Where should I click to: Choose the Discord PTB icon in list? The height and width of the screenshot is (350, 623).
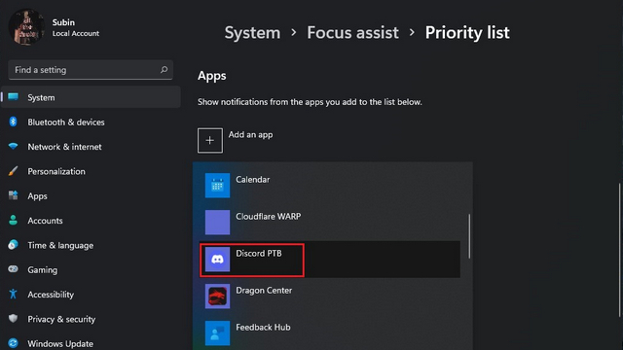coord(217,260)
